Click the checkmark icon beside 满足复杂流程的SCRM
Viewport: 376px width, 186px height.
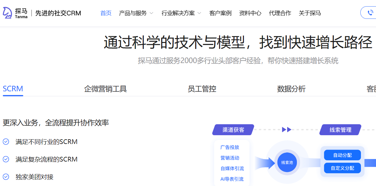pos(6,159)
